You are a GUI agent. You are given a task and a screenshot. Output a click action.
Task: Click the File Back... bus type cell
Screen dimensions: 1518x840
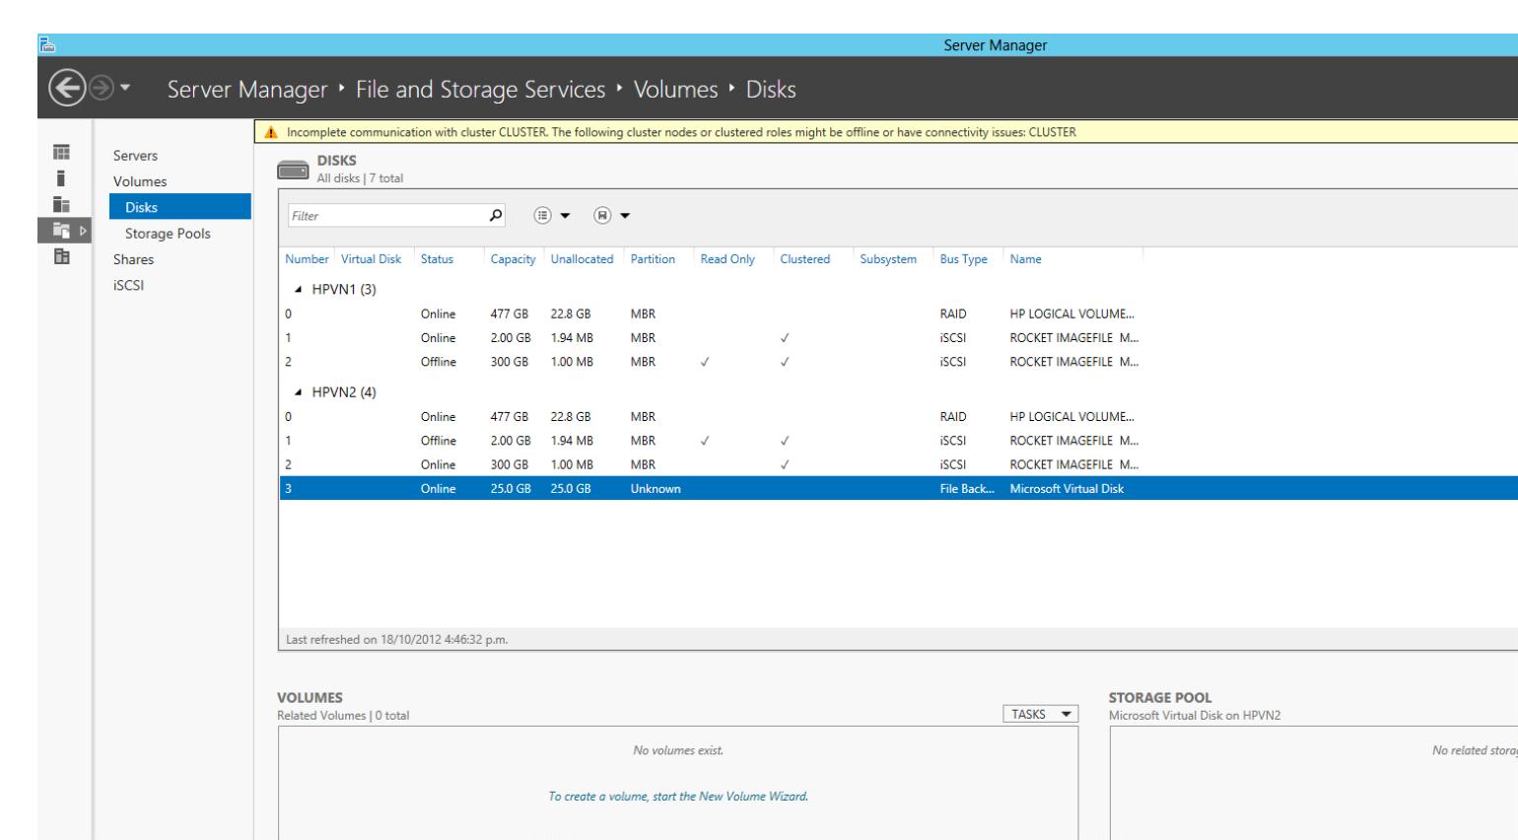tap(967, 488)
